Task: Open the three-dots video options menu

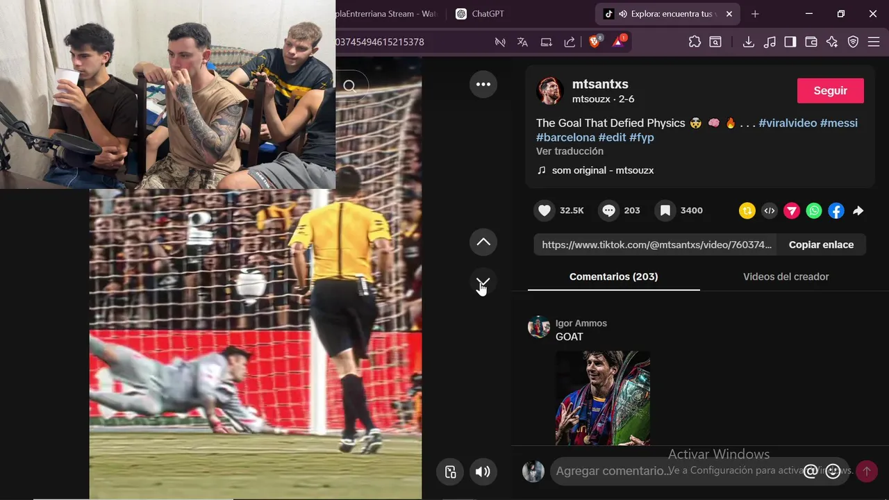Action: point(483,85)
